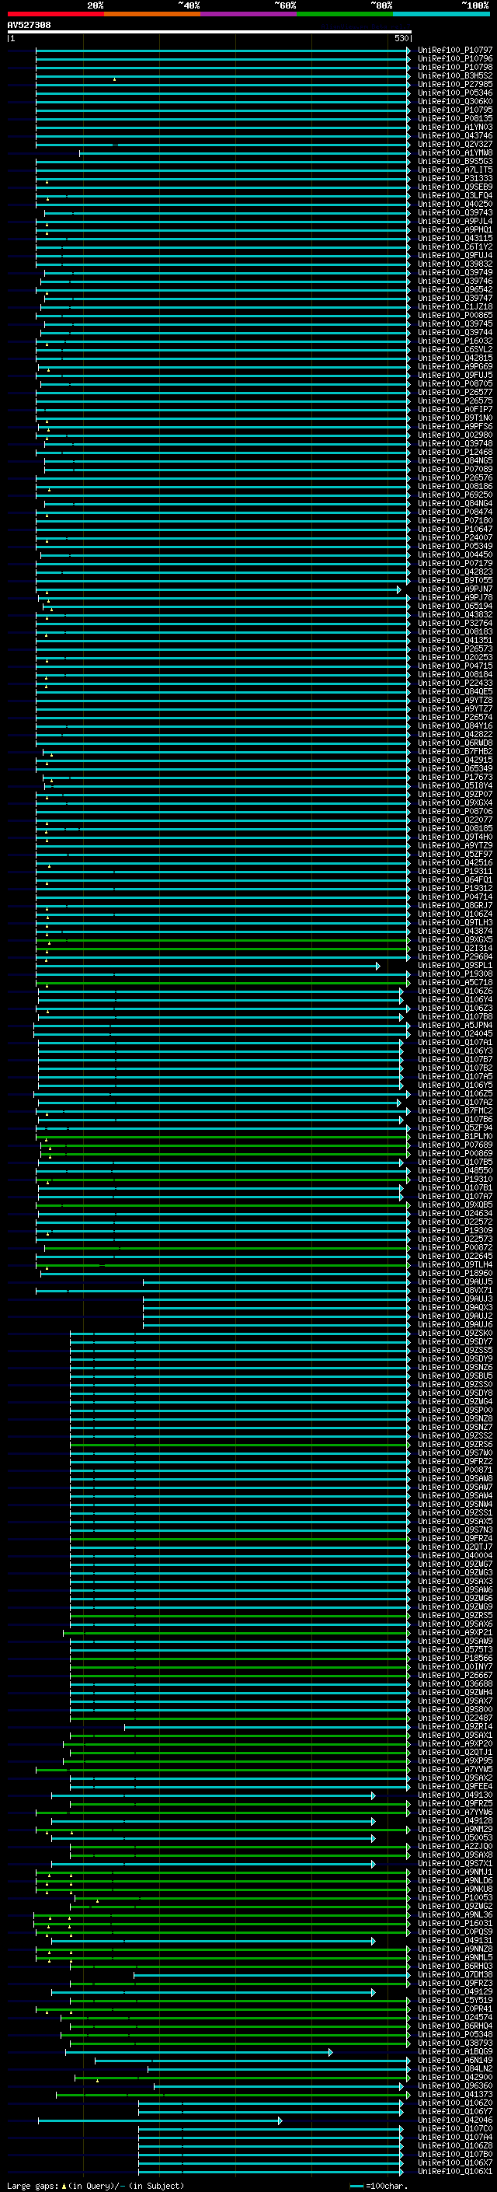The width and height of the screenshot is (497, 2192).
Task: Select the UniRef100_P00871 label
Action: (x=455, y=1470)
